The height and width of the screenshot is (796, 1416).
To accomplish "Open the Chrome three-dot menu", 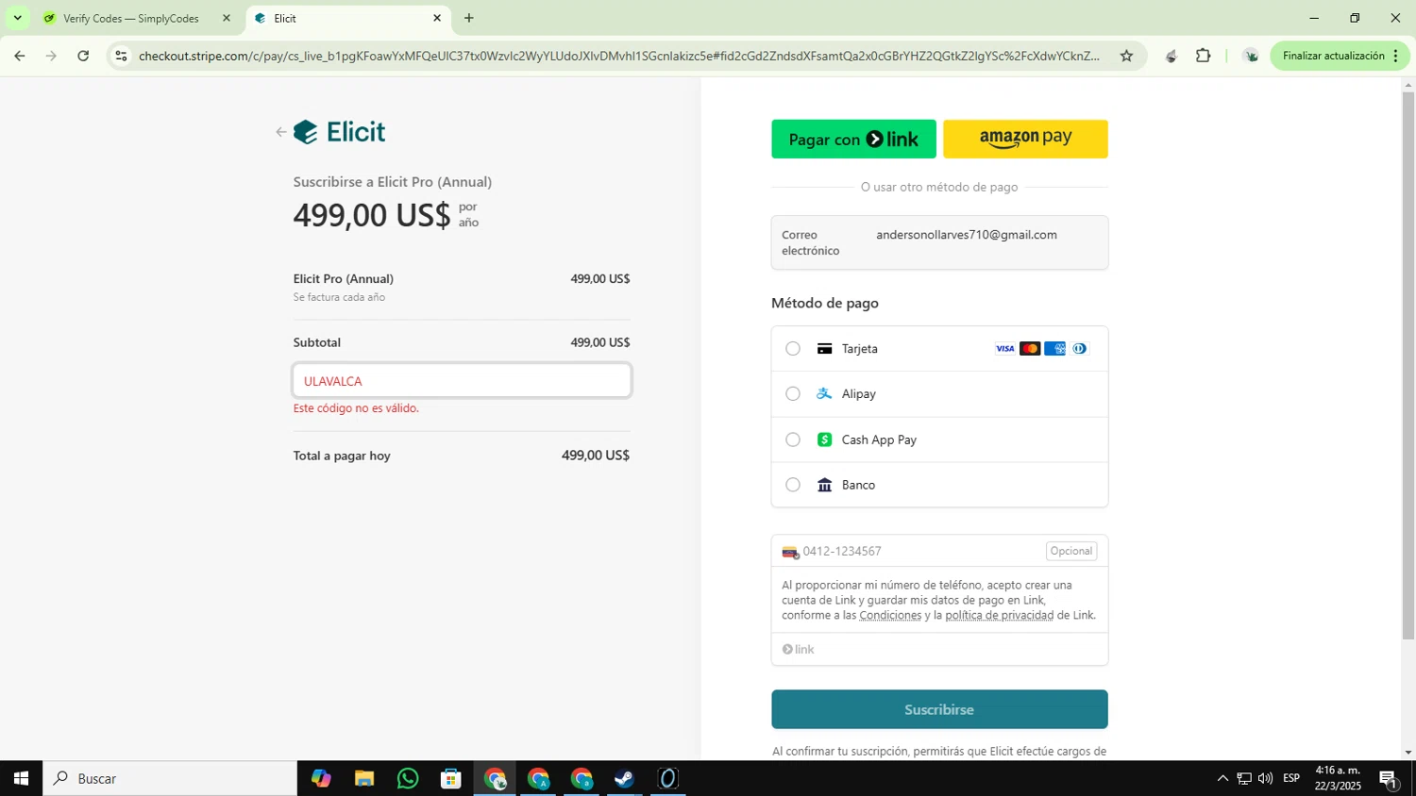I will point(1396,56).
